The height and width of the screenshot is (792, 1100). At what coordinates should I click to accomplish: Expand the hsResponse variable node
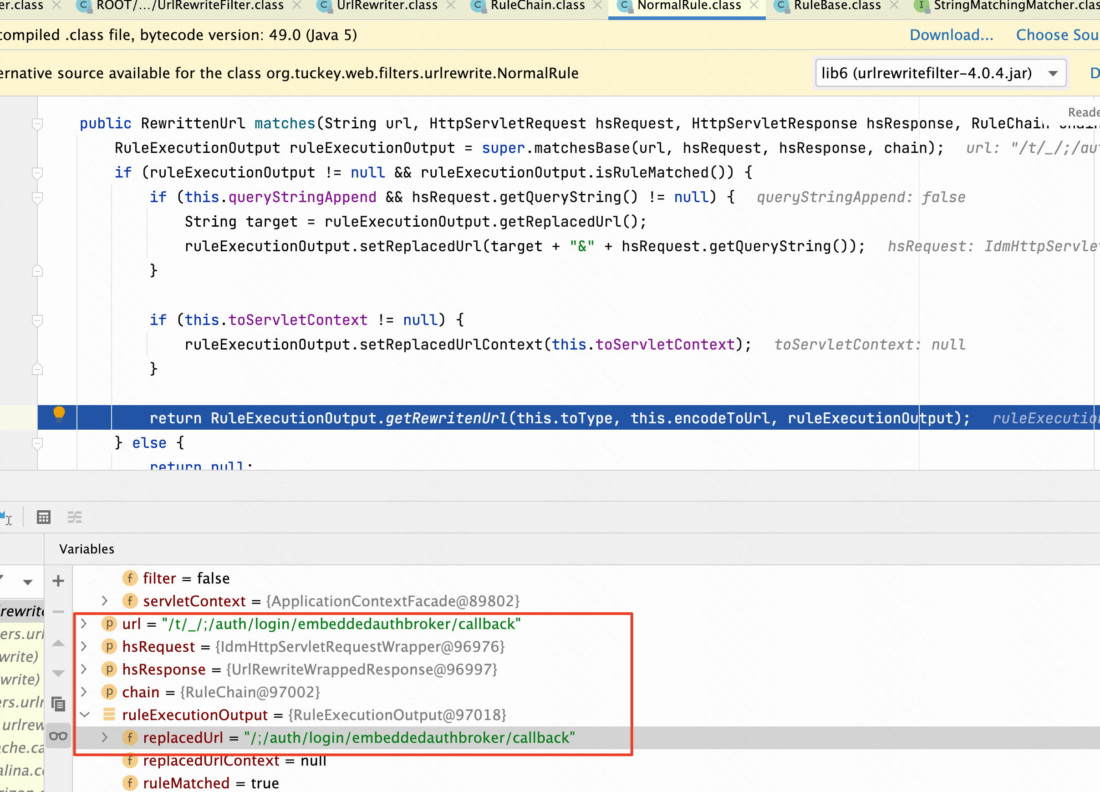(84, 669)
